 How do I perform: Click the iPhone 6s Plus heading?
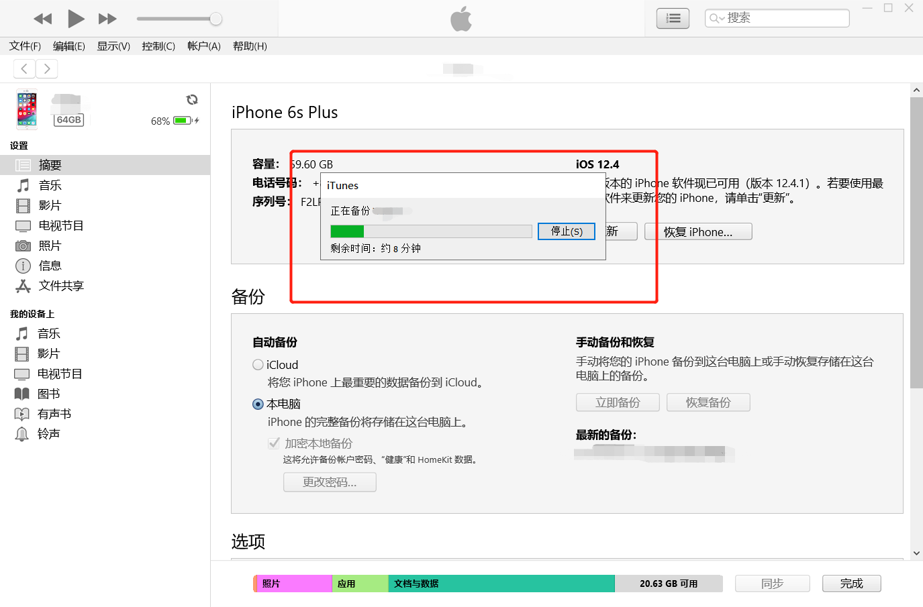(x=285, y=112)
